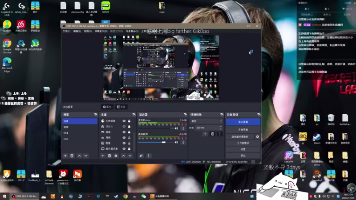The width and height of the screenshot is (356, 200).
Task: Unlock the camera source lock
Action: (129, 127)
